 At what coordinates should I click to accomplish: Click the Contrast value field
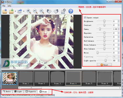(x=115, y=25)
